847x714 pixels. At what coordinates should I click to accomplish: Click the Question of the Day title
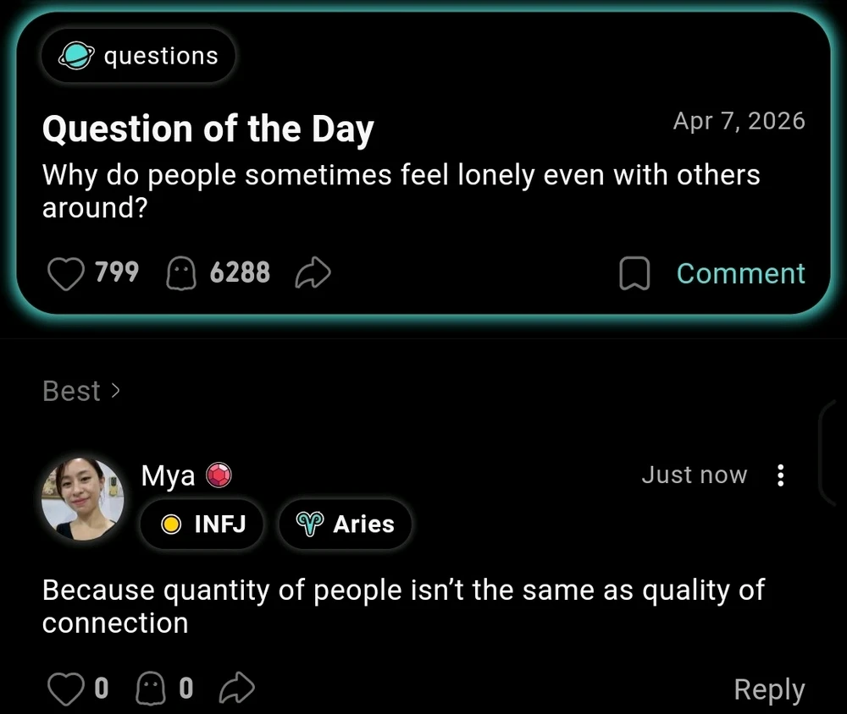click(208, 129)
